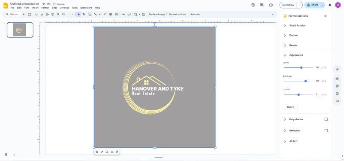Click the reset image icon

click(144, 14)
